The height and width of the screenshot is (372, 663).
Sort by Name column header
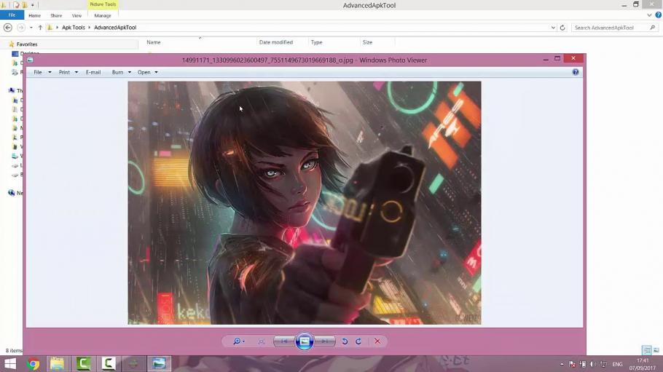[154, 42]
